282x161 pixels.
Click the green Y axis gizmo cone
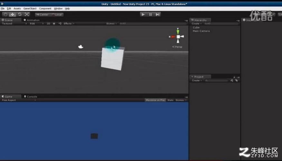click(x=178, y=31)
